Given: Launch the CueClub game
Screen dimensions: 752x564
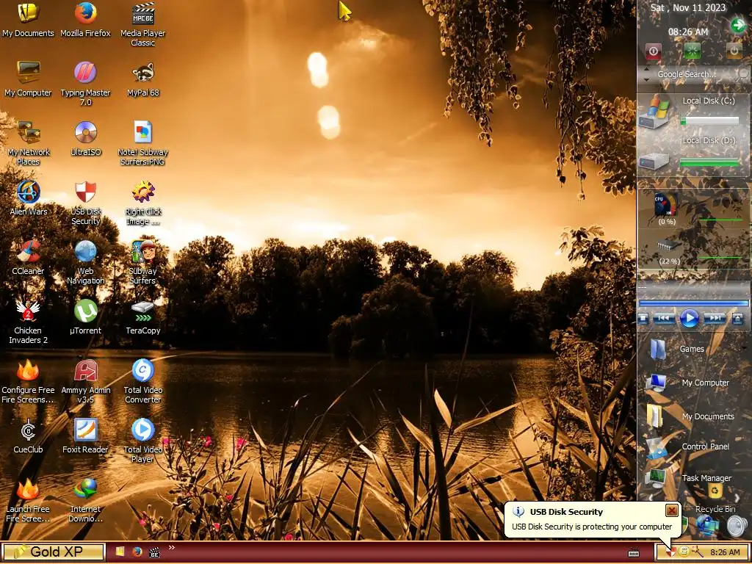Looking at the screenshot, I should 29,436.
